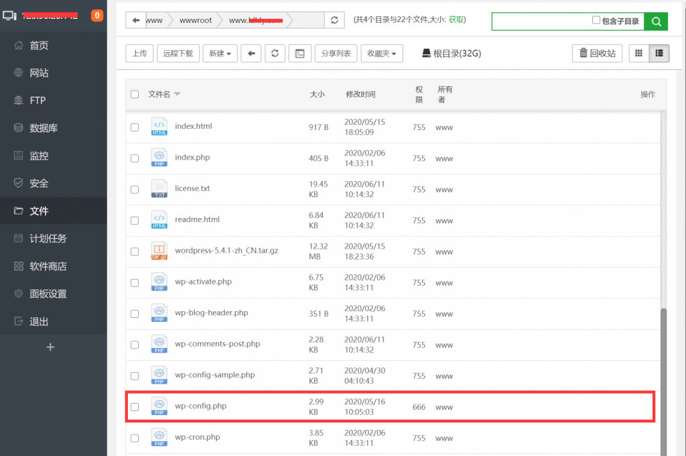This screenshot has height=456, width=686.
Task: Enable the 包含子目录 checkbox
Action: pos(596,20)
